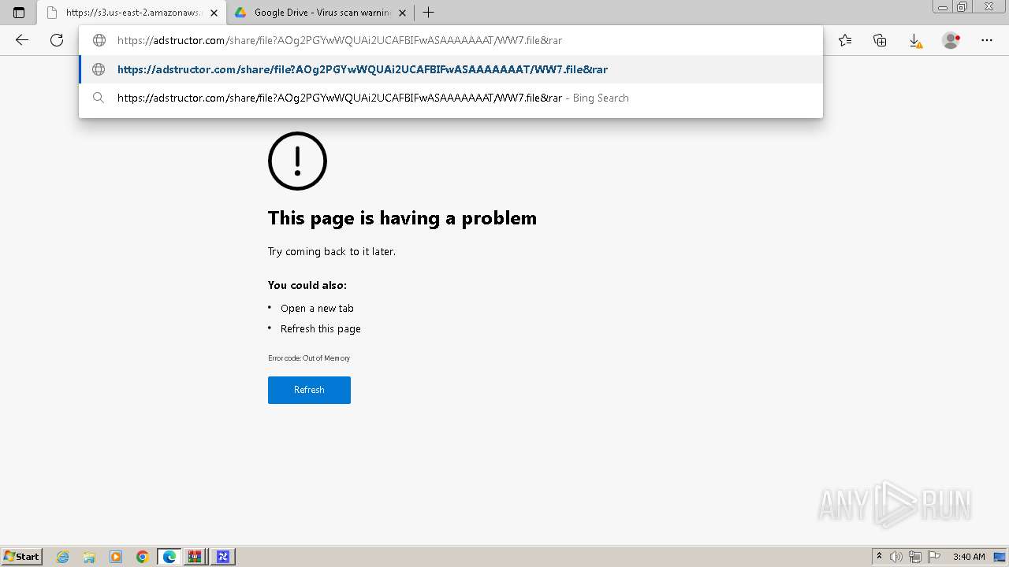
Task: Expand hidden system tray icons arrow
Action: point(879,557)
